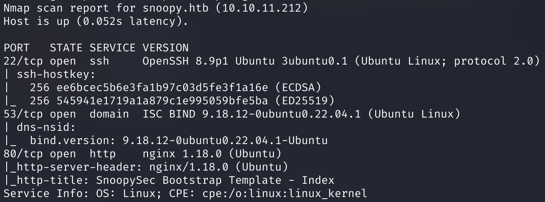
Task: Click the http-server-header line
Action: coord(146,167)
